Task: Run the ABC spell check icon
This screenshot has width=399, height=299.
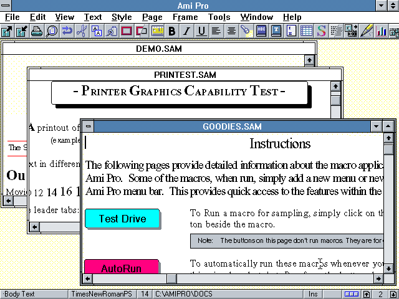Action: click(x=262, y=31)
